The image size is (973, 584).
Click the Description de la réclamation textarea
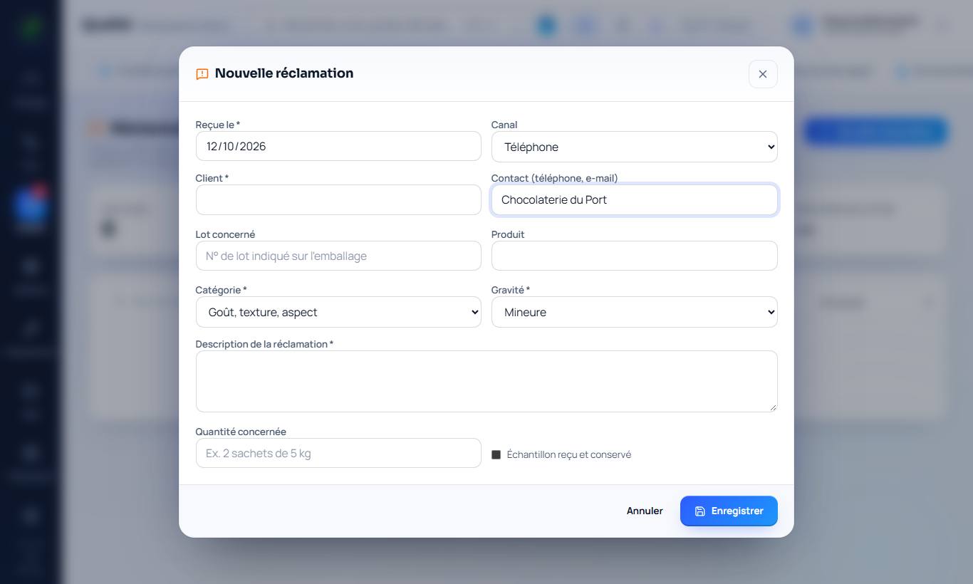point(486,381)
